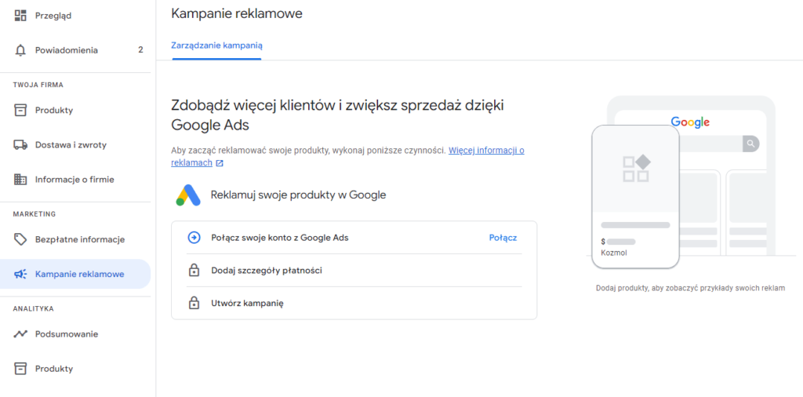Click the Kampanie reklamowe megaphone icon
Viewport: 803px width, 397px height.
(x=20, y=274)
